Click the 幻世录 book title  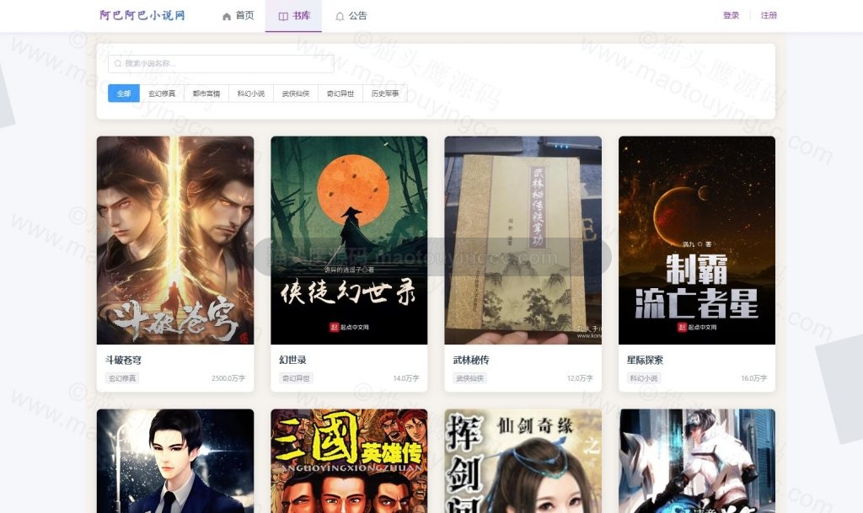pos(292,361)
